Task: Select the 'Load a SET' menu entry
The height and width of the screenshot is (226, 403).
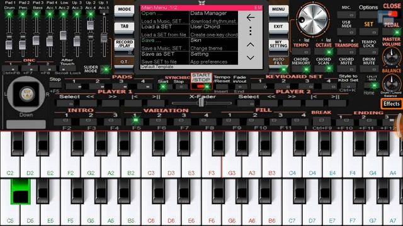Action: [165, 31]
